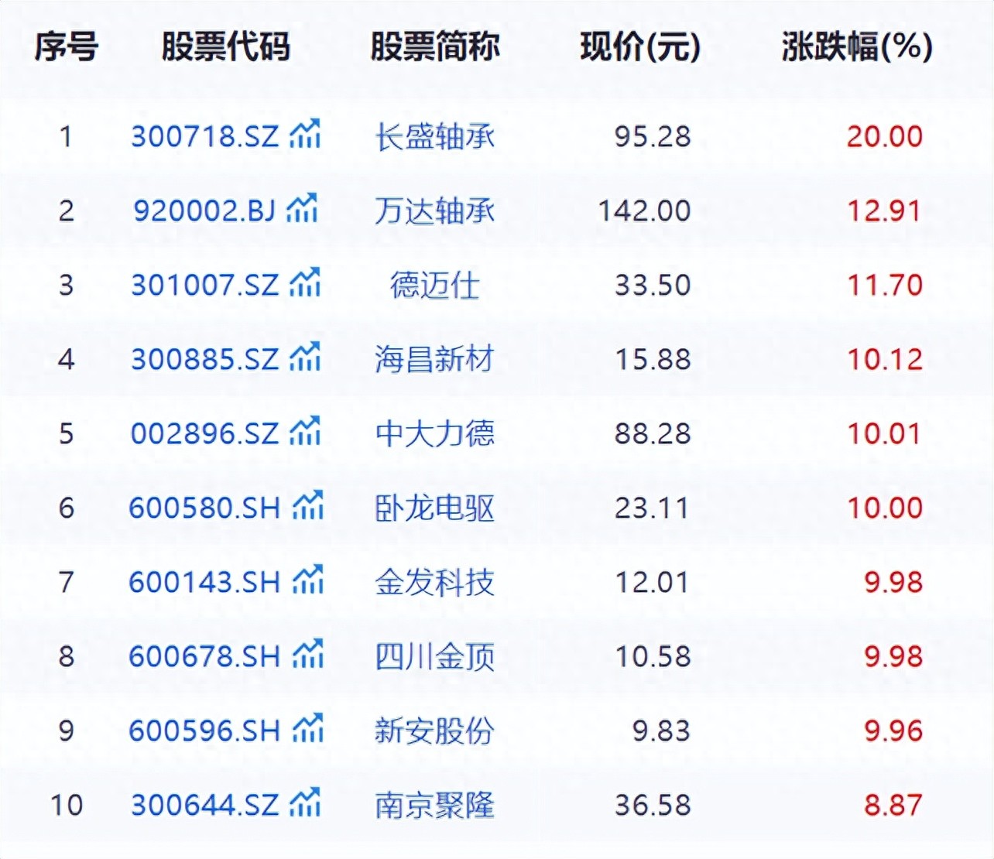Open stock code 002896.SZ
Image resolution: width=994 pixels, height=859 pixels.
point(204,434)
